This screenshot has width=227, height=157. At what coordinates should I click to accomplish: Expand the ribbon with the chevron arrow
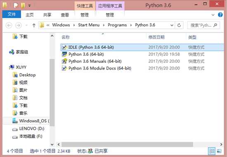[213, 15]
